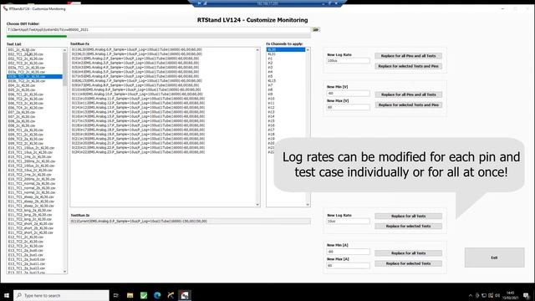Select the EMS.Analog.23 row in TestRun Fx

[138, 152]
